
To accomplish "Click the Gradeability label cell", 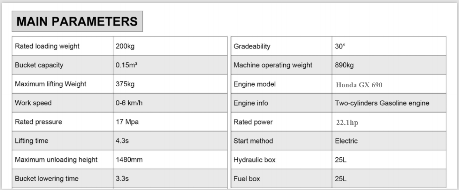I will tap(252, 46).
